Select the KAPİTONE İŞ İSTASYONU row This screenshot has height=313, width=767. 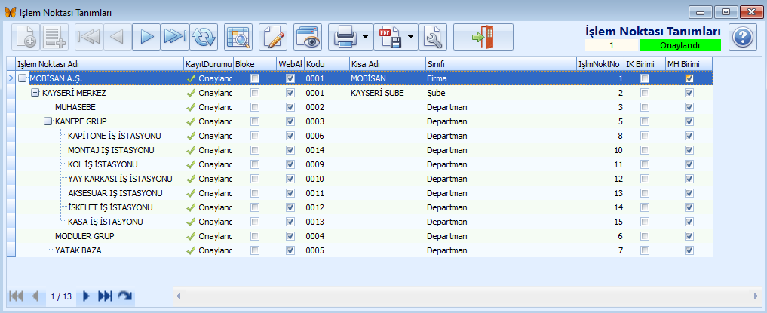pyautogui.click(x=364, y=136)
